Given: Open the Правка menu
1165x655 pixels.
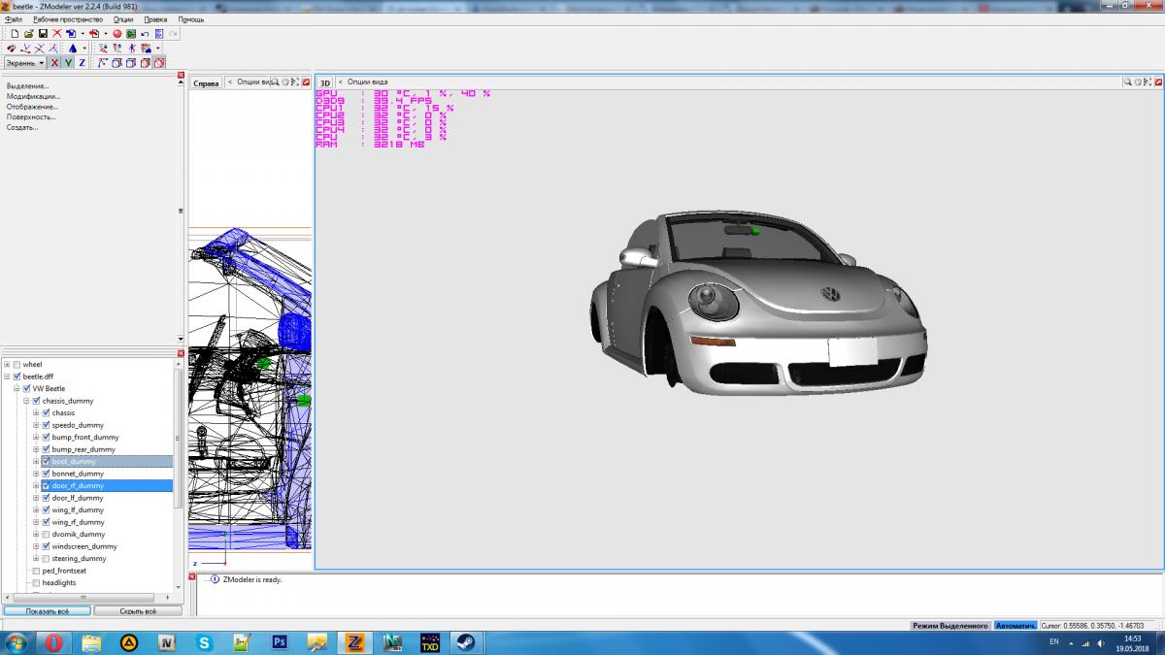Looking at the screenshot, I should click(x=154, y=19).
